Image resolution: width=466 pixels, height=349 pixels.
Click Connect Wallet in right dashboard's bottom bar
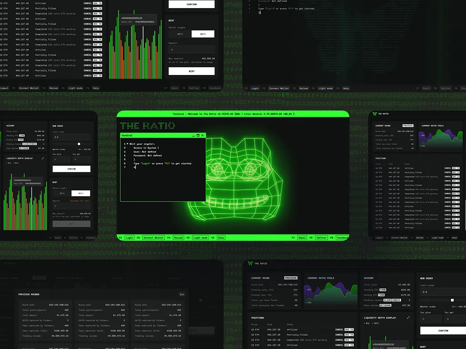pyautogui.click(x=400, y=238)
